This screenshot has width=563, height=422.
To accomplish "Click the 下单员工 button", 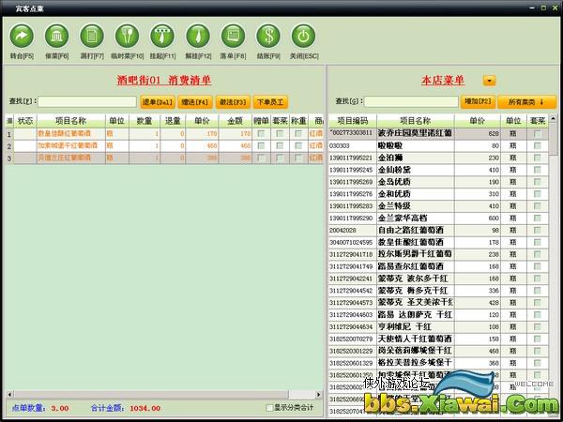I will pos(270,101).
